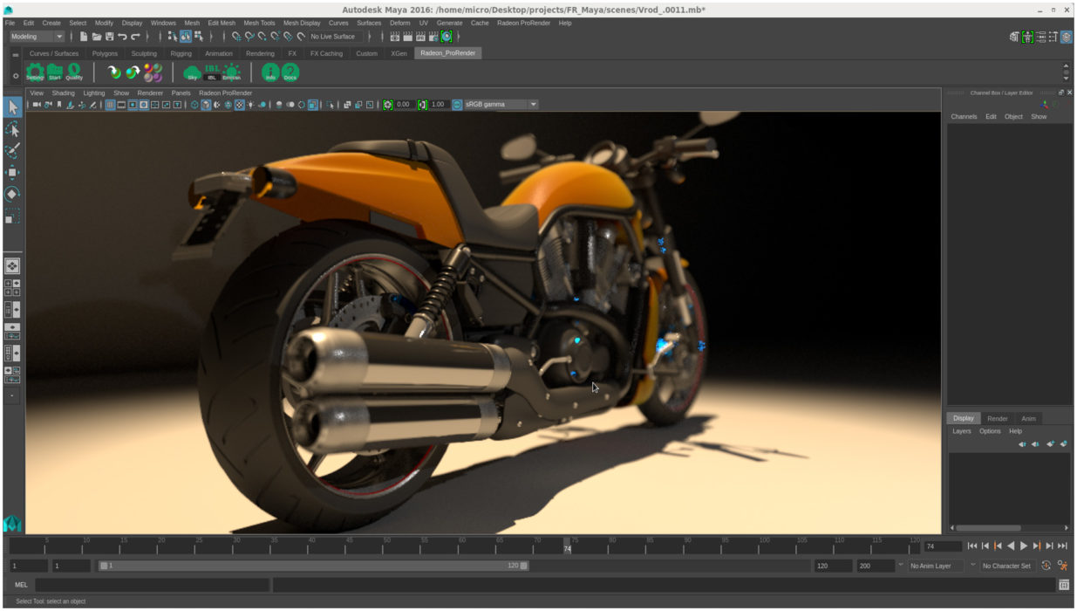
Task: Click the ProRender Info shelf icon
Action: pos(270,72)
